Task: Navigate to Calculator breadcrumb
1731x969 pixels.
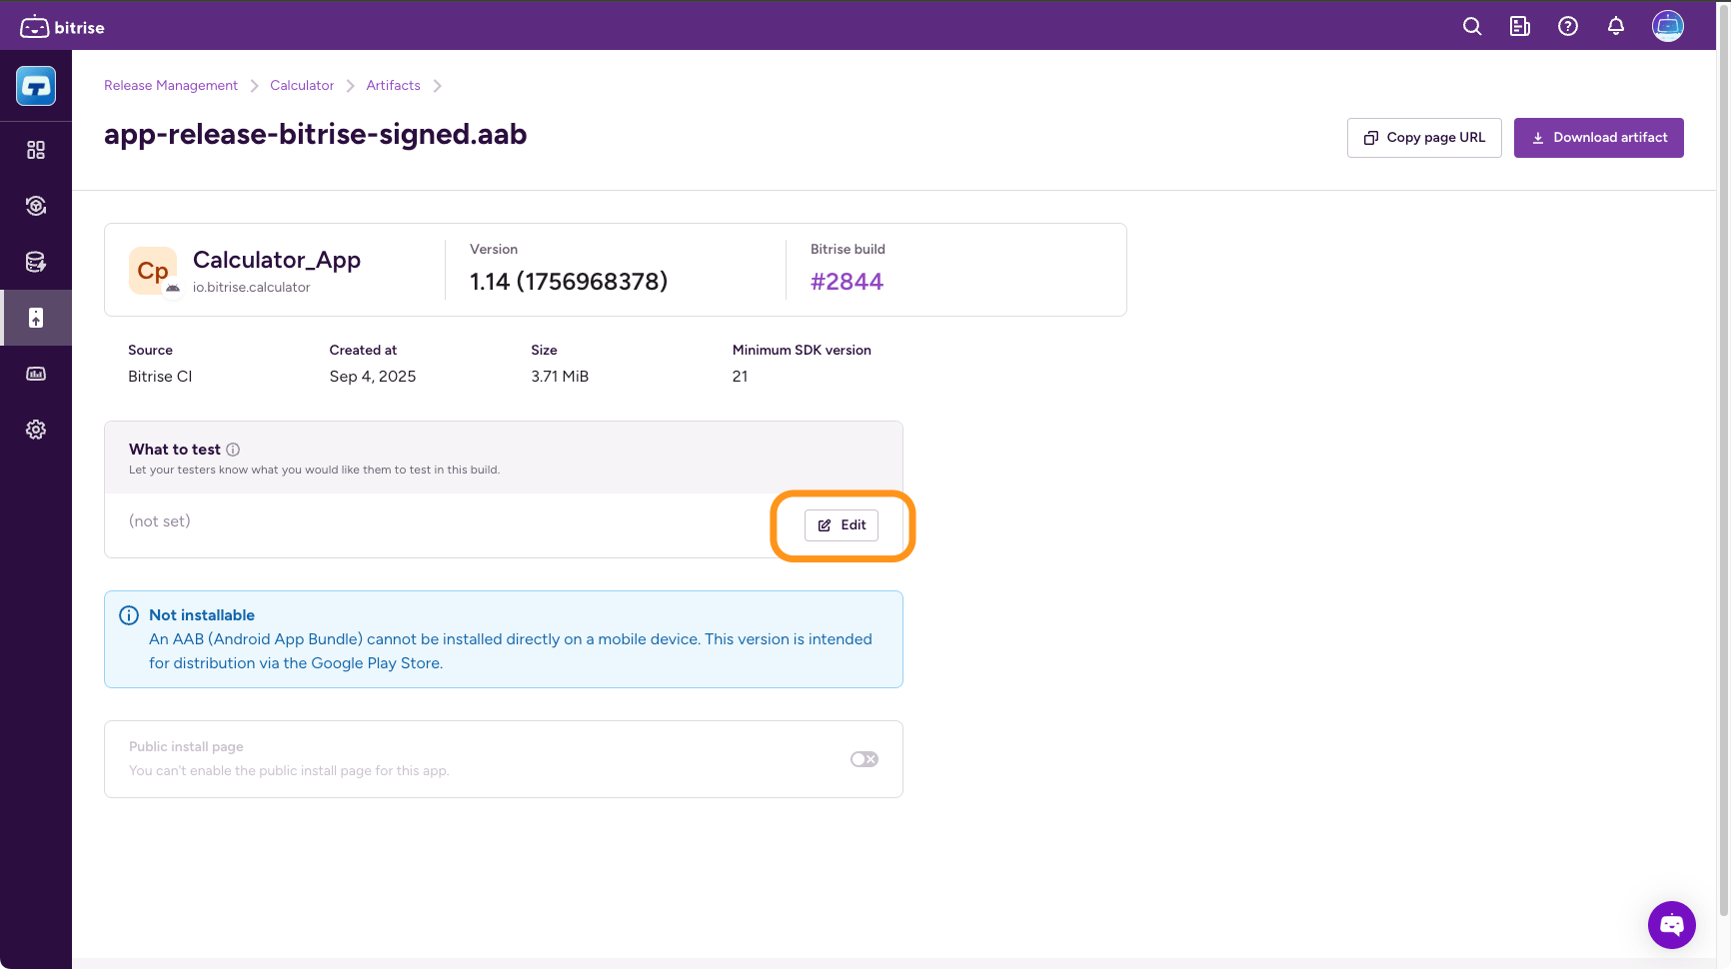Action: pos(302,86)
